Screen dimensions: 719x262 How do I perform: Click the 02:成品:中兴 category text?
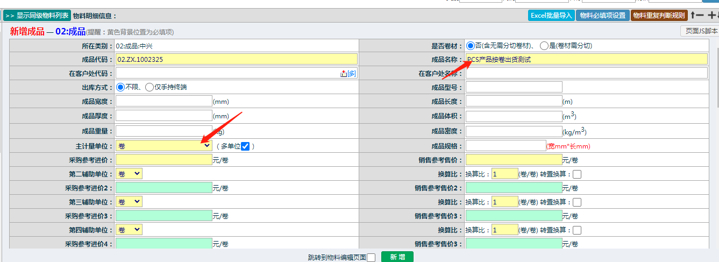(x=134, y=46)
